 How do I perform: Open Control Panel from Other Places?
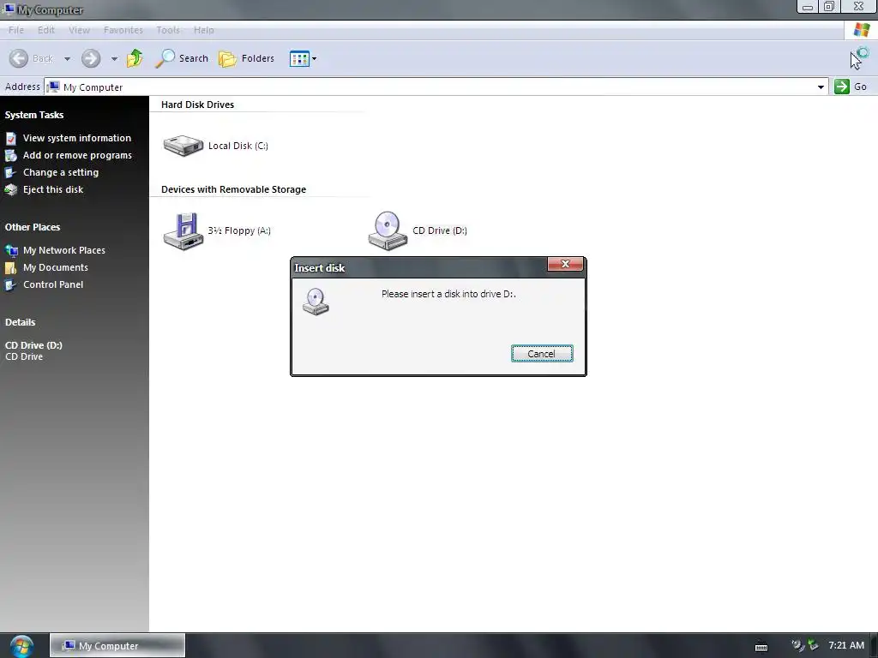52,284
